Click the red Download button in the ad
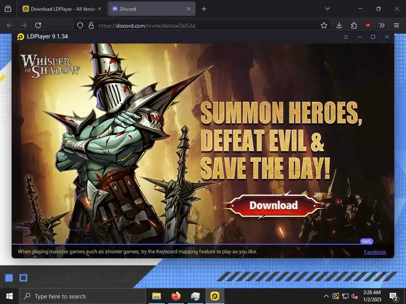Screen dimensions: 406x304 [x=274, y=205]
